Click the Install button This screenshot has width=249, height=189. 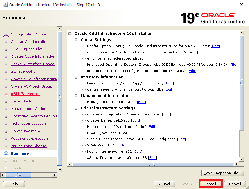tap(211, 184)
